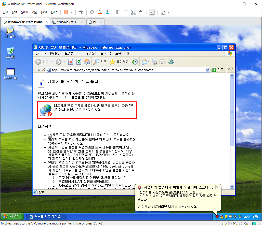The height and width of the screenshot is (226, 262).
Task: Expand the forward history dropdown arrow
Action: coord(64,62)
